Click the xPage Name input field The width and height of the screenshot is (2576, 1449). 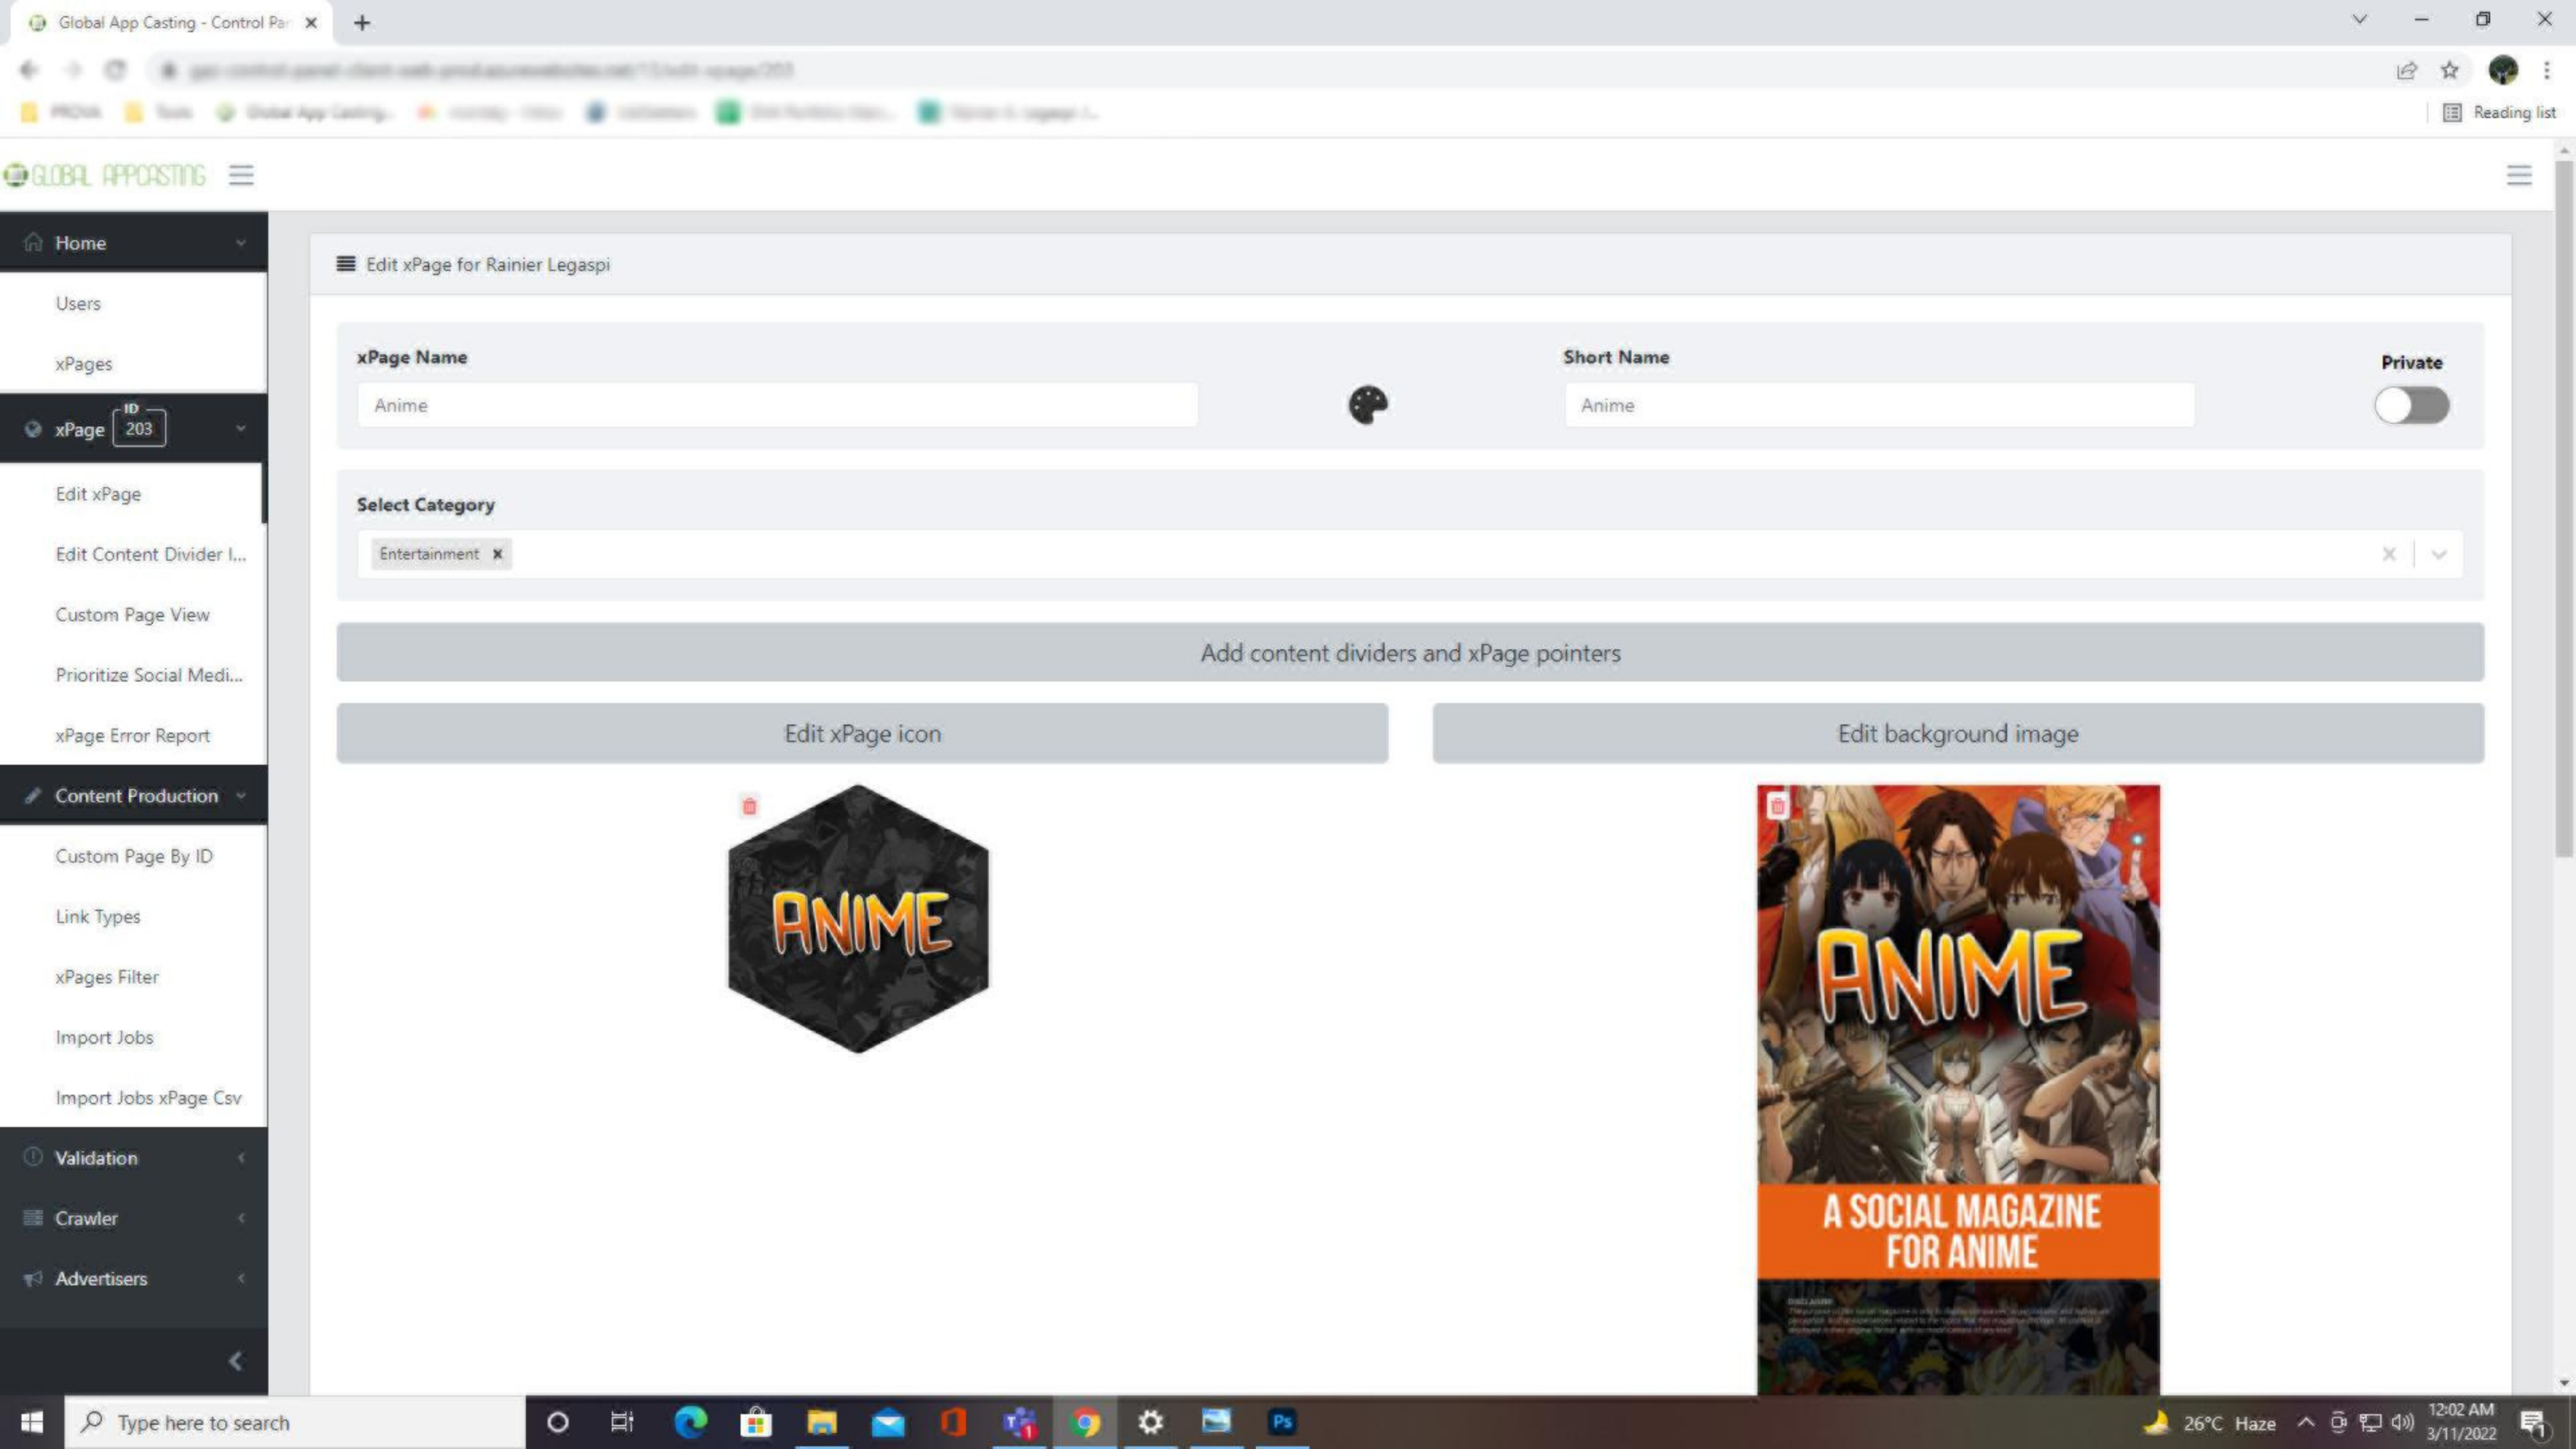[777, 405]
